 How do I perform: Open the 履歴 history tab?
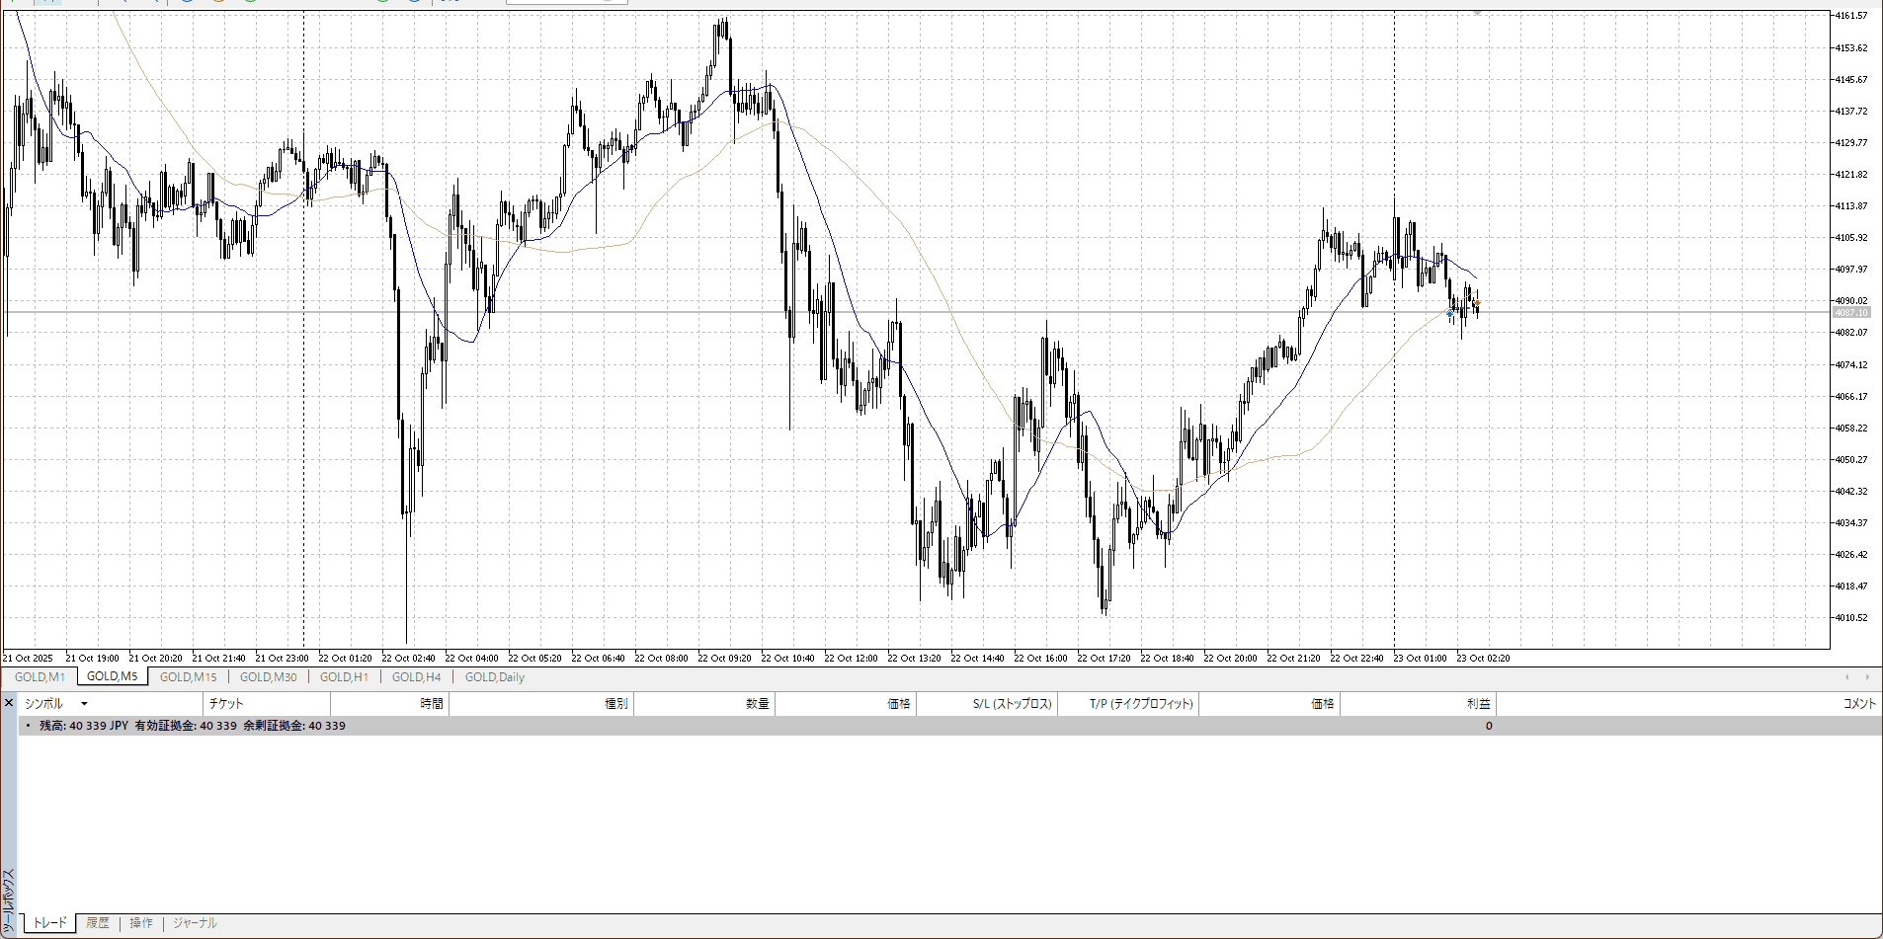click(97, 923)
